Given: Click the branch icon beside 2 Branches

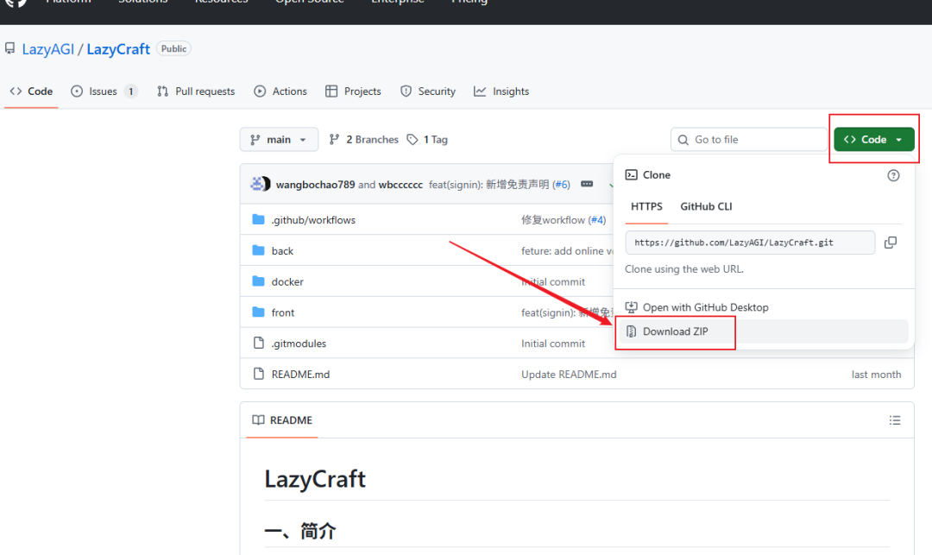Looking at the screenshot, I should click(334, 139).
